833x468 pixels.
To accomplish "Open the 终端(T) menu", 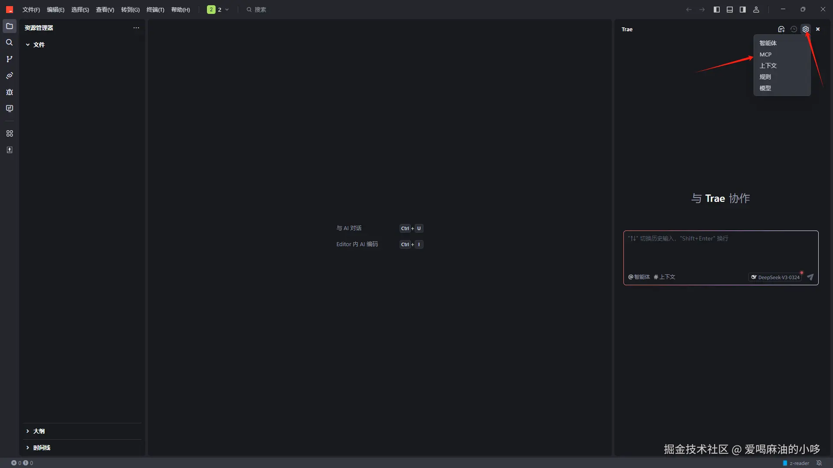I will pyautogui.click(x=155, y=10).
